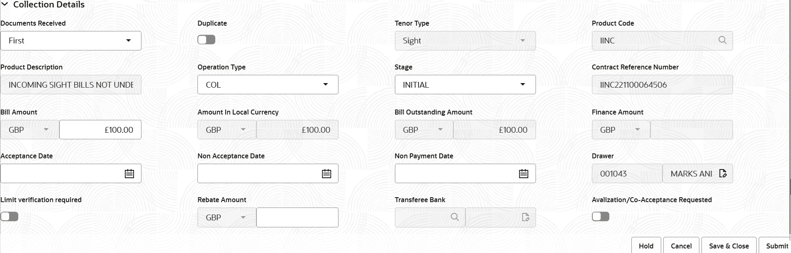
Task: Open the Transferee Bank search lookup
Action: pos(455,217)
